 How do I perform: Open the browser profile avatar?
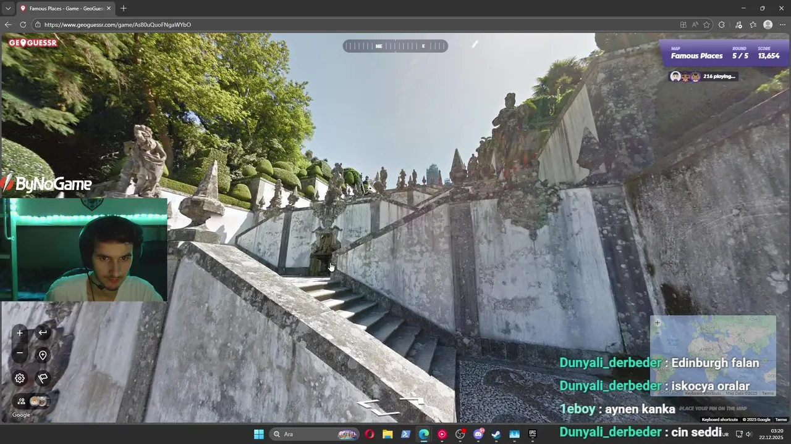[768, 25]
